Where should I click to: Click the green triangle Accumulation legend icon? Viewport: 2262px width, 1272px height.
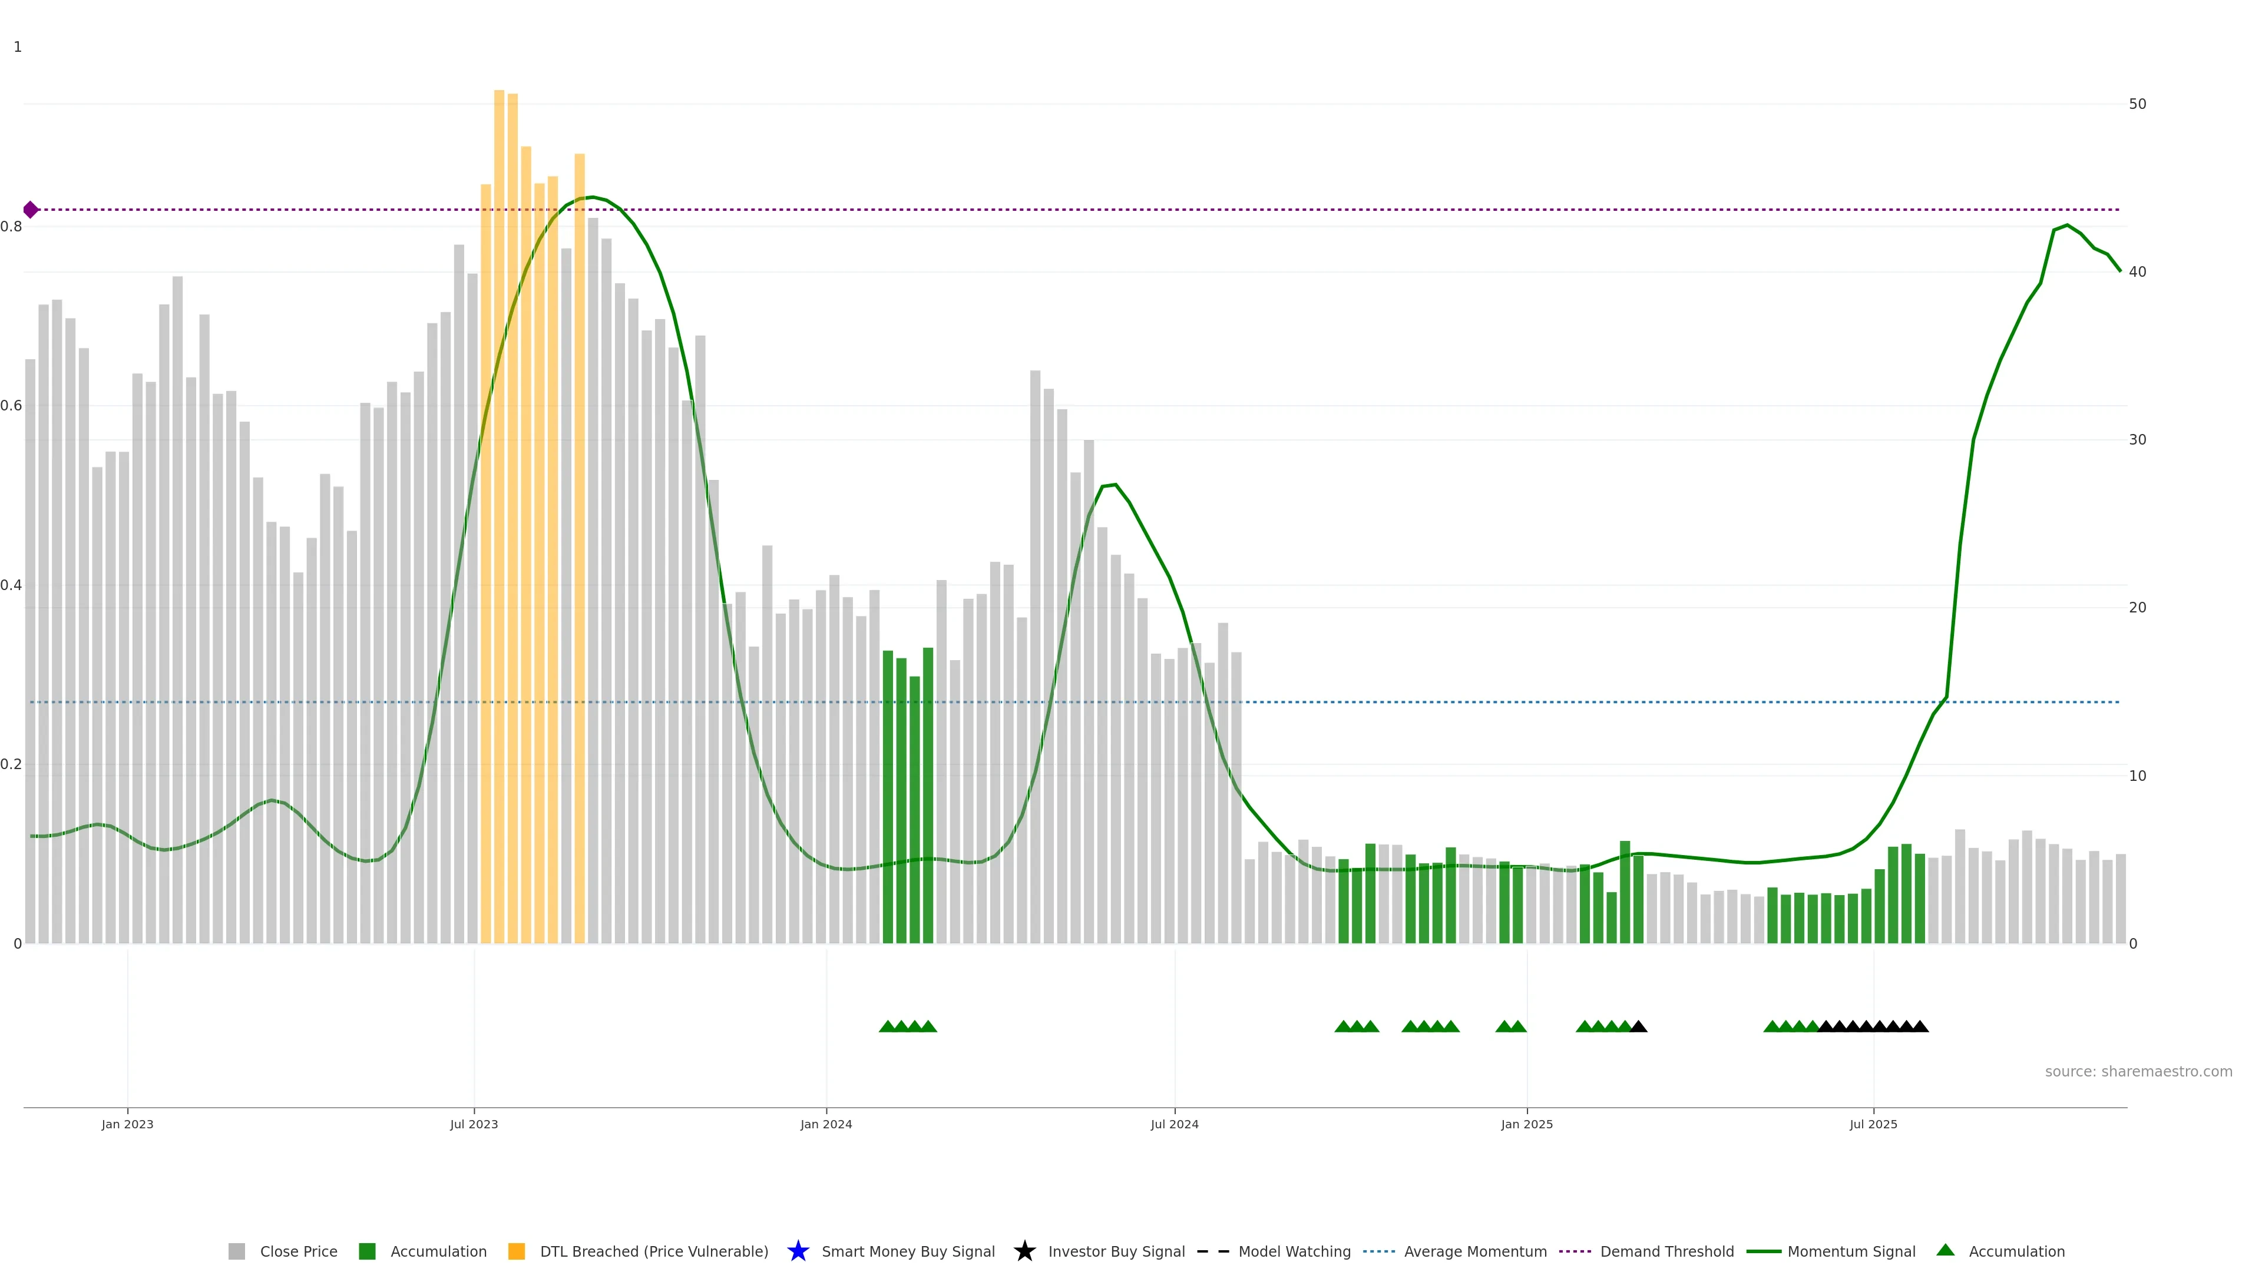coord(1945,1250)
